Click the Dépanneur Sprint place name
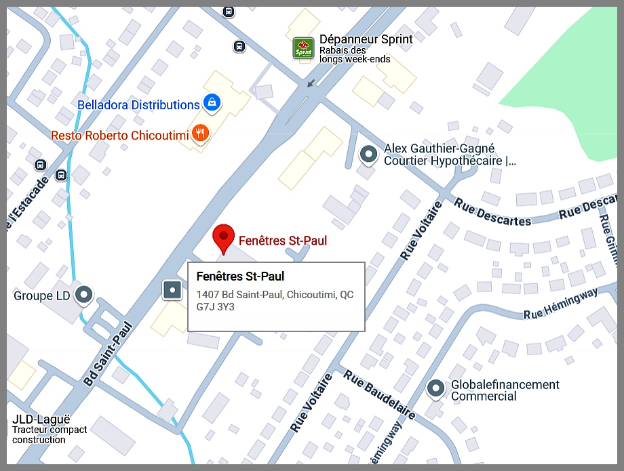 pyautogui.click(x=366, y=39)
